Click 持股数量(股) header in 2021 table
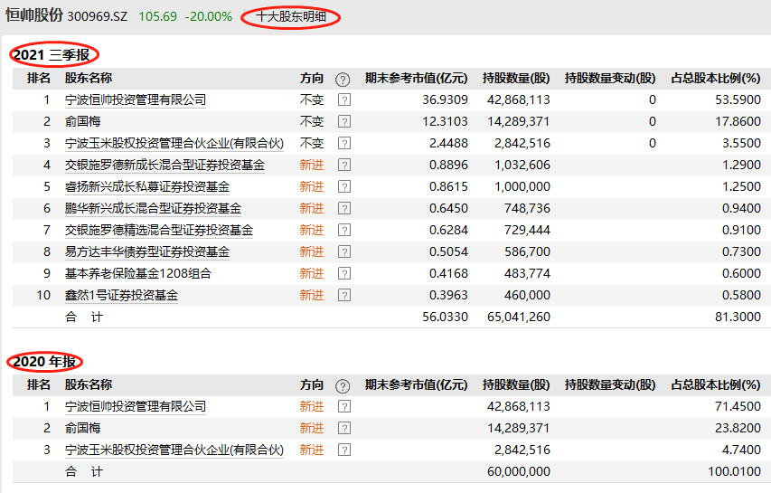 coord(516,78)
